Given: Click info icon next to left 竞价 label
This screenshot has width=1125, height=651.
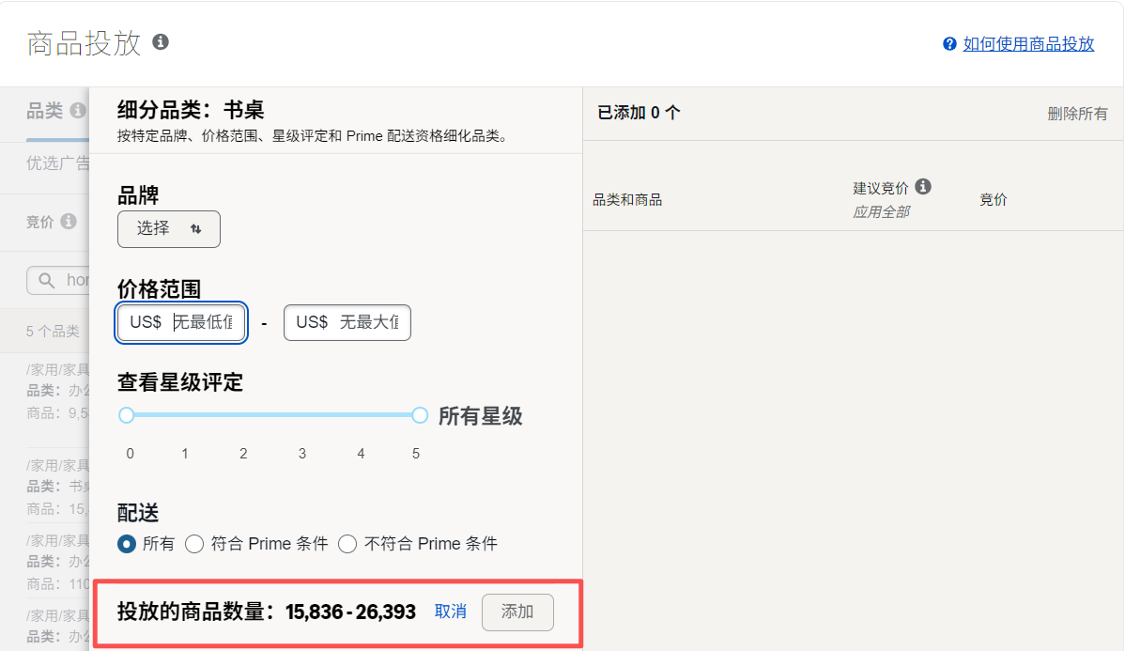Looking at the screenshot, I should [69, 222].
